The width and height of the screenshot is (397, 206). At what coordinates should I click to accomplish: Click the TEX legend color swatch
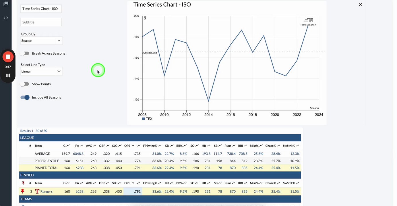[144, 119]
